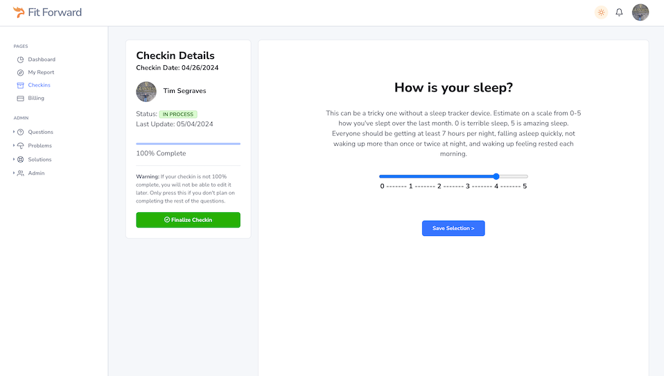This screenshot has width=664, height=376.
Task: Go to the Dashboard page
Action: coord(42,60)
